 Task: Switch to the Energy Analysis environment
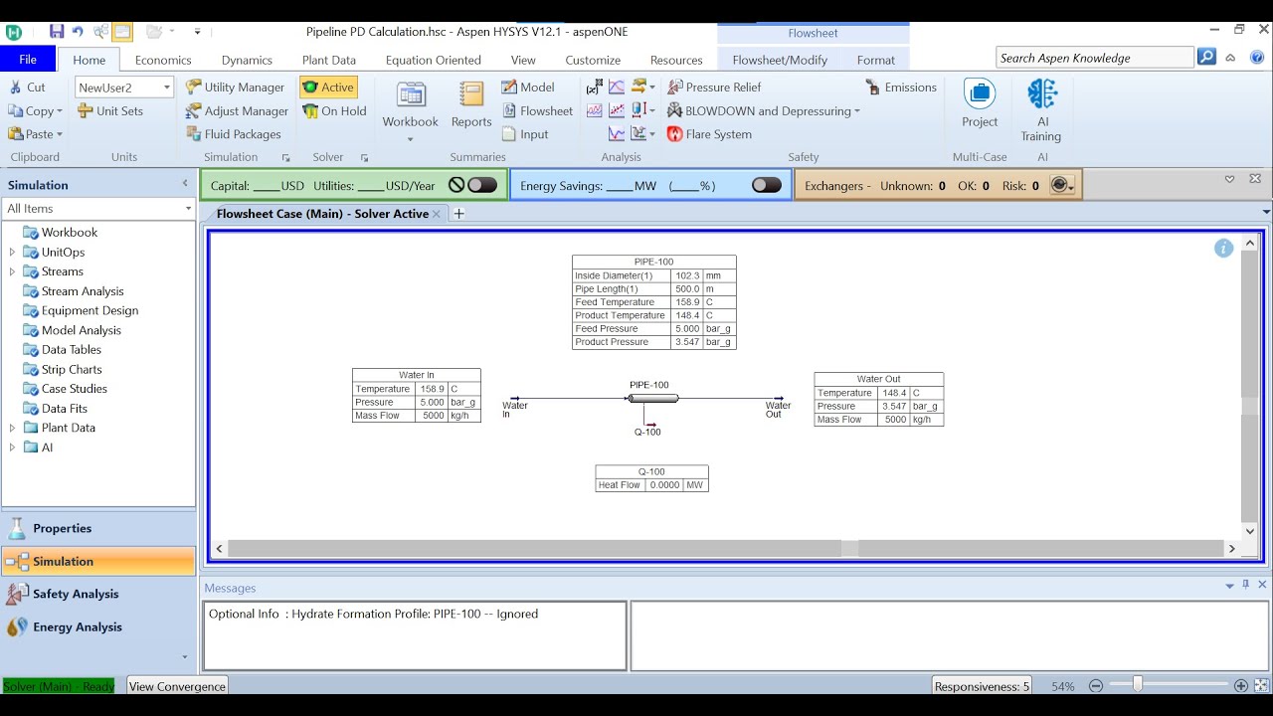click(98, 626)
